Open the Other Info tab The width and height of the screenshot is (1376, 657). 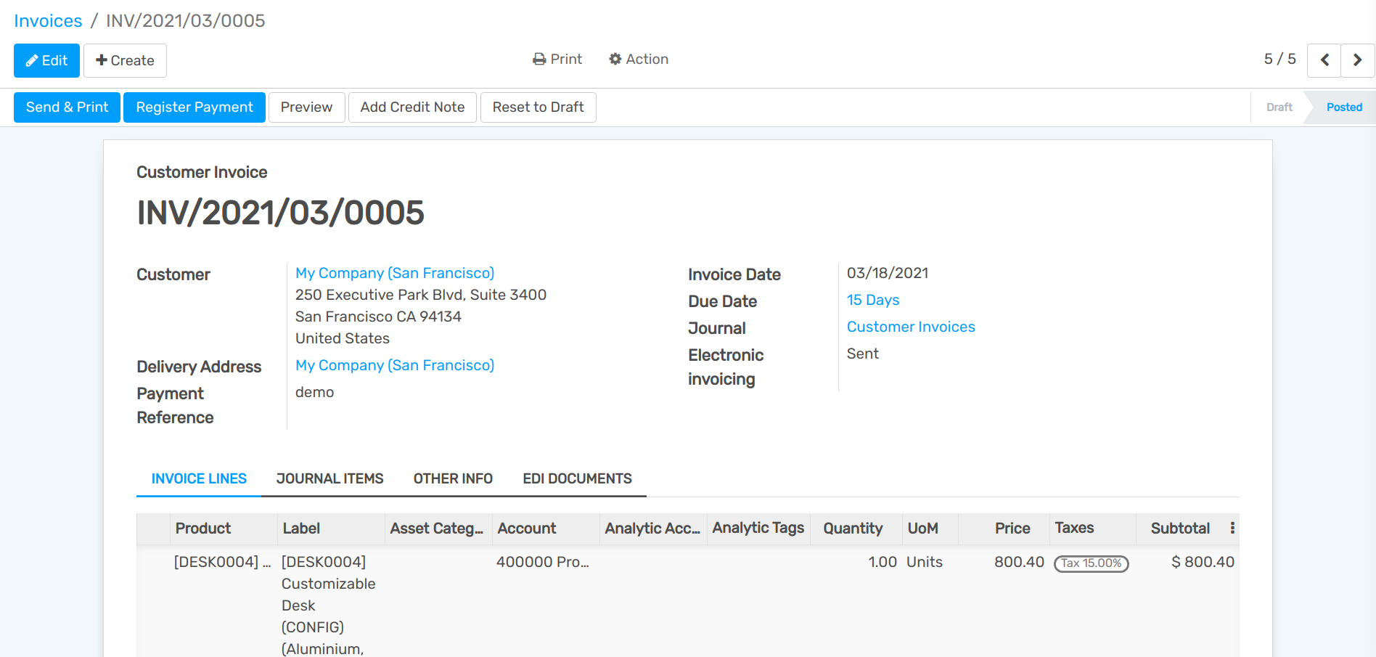[453, 478]
